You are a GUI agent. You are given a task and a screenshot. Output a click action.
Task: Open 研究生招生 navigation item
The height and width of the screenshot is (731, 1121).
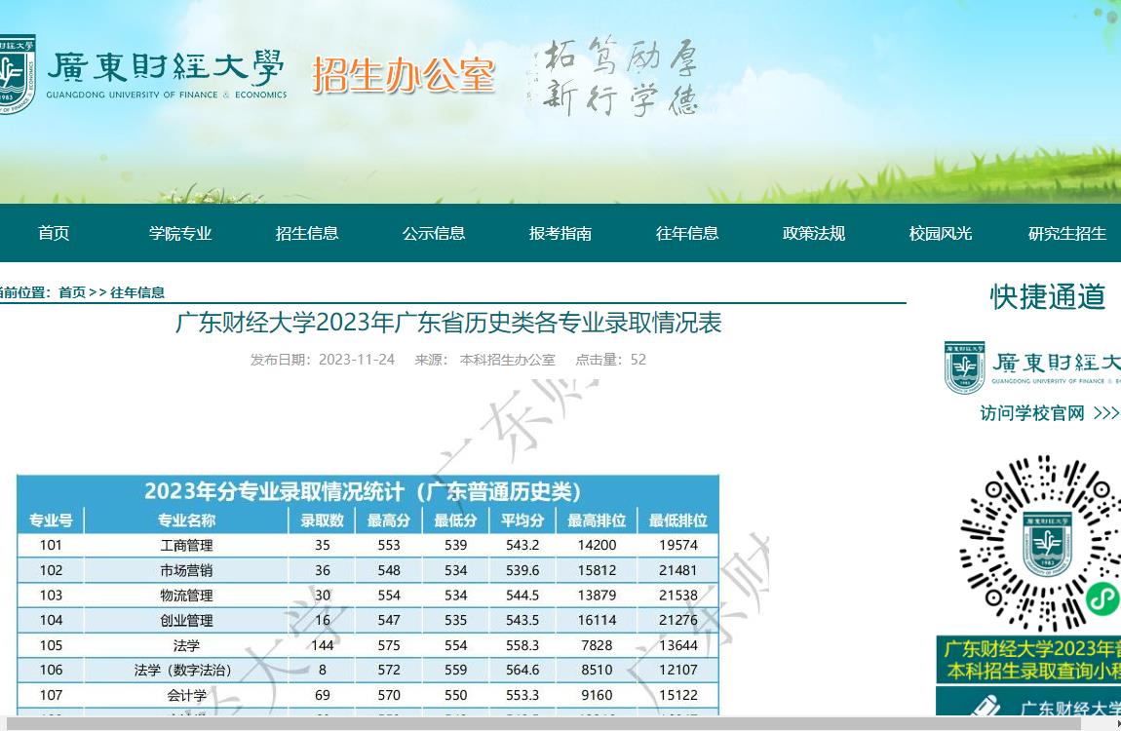click(x=1066, y=233)
